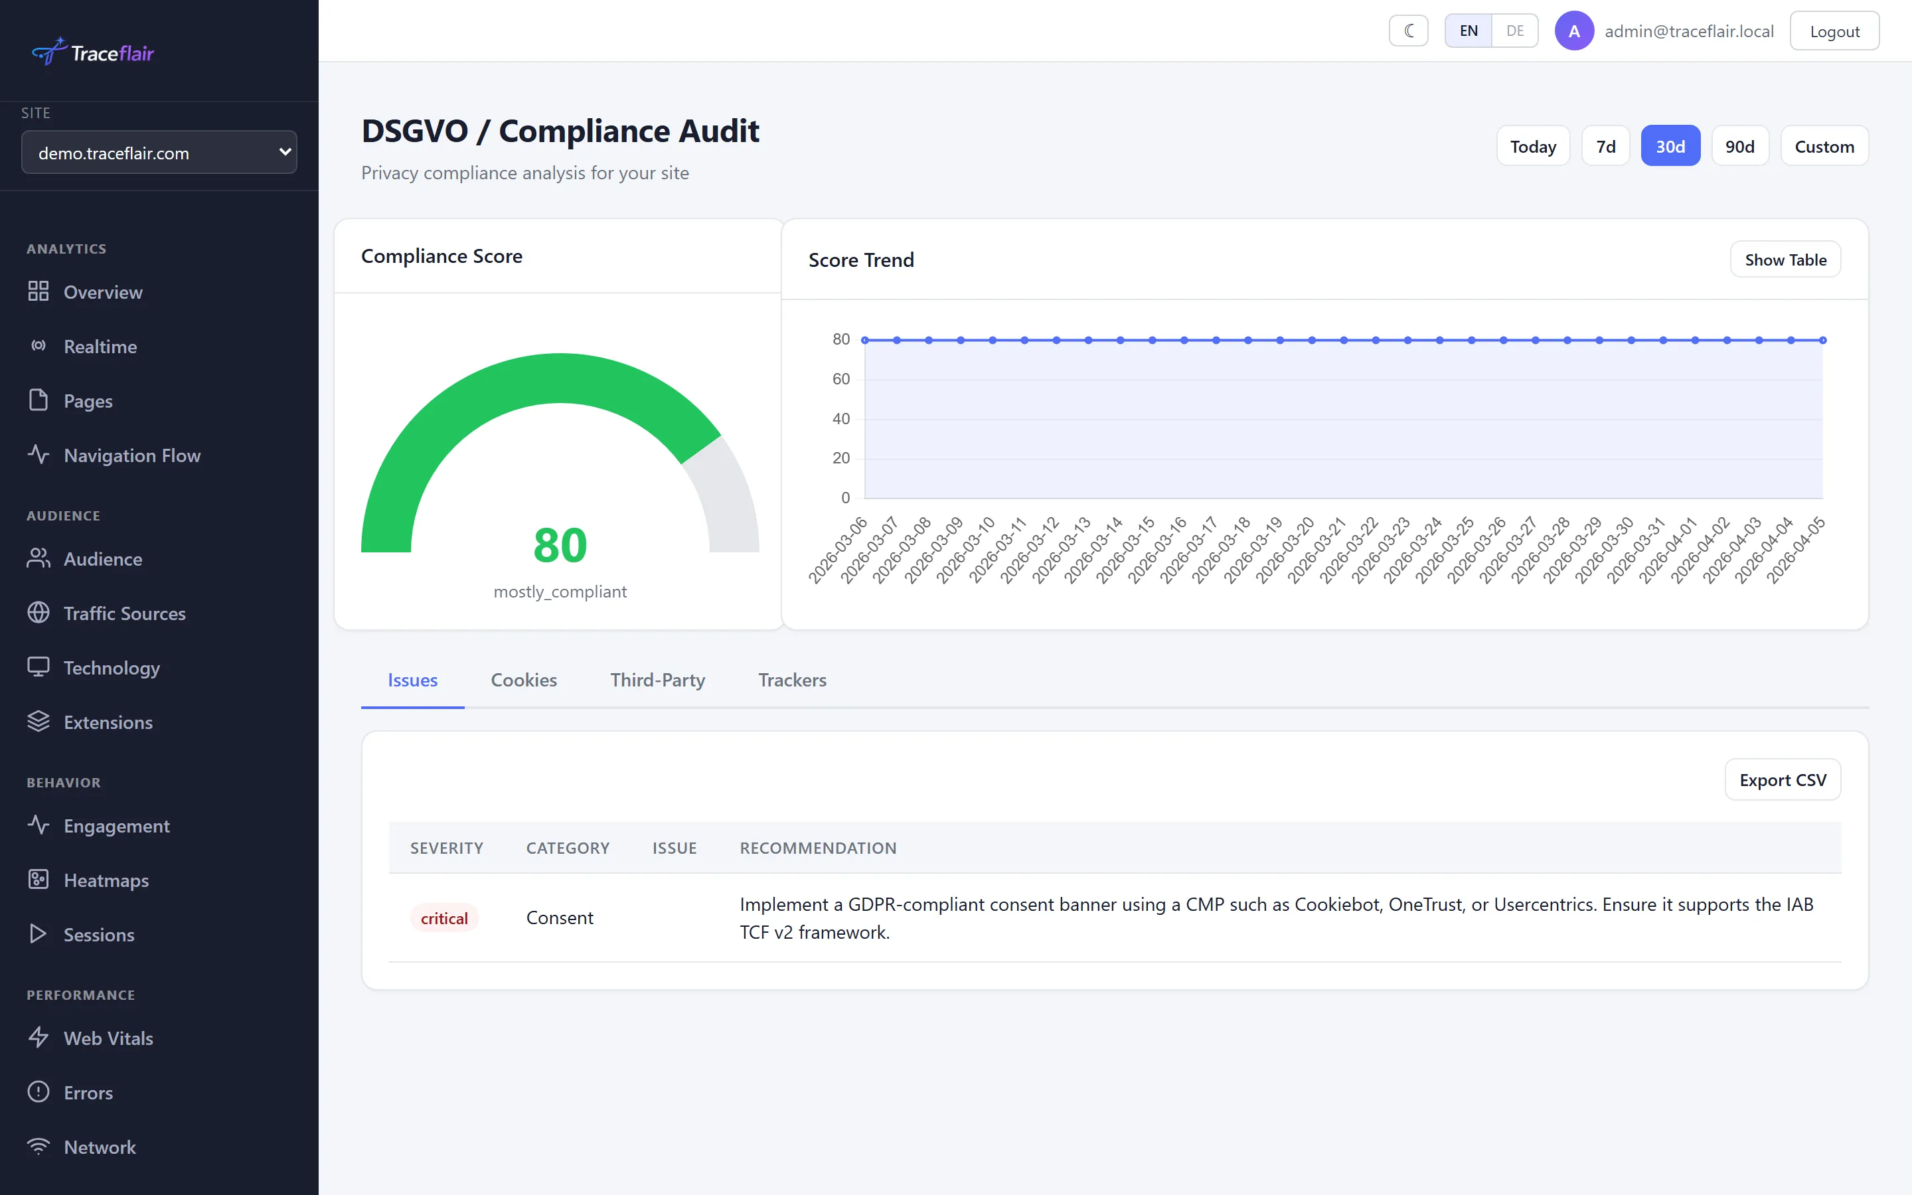Click the admin@traceflair.local email
Image resolution: width=1912 pixels, height=1195 pixels.
1688,31
